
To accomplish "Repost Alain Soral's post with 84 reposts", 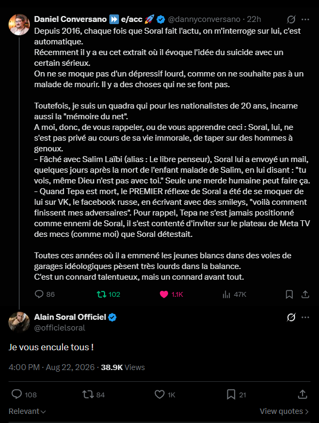I will coord(93,395).
